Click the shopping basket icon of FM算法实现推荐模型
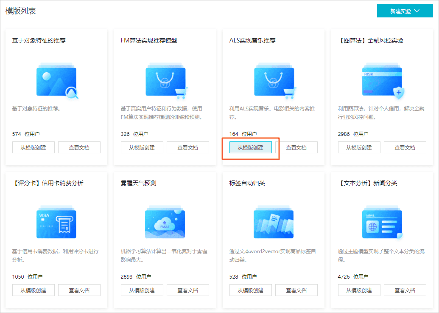The height and width of the screenshot is (313, 439). point(166,81)
